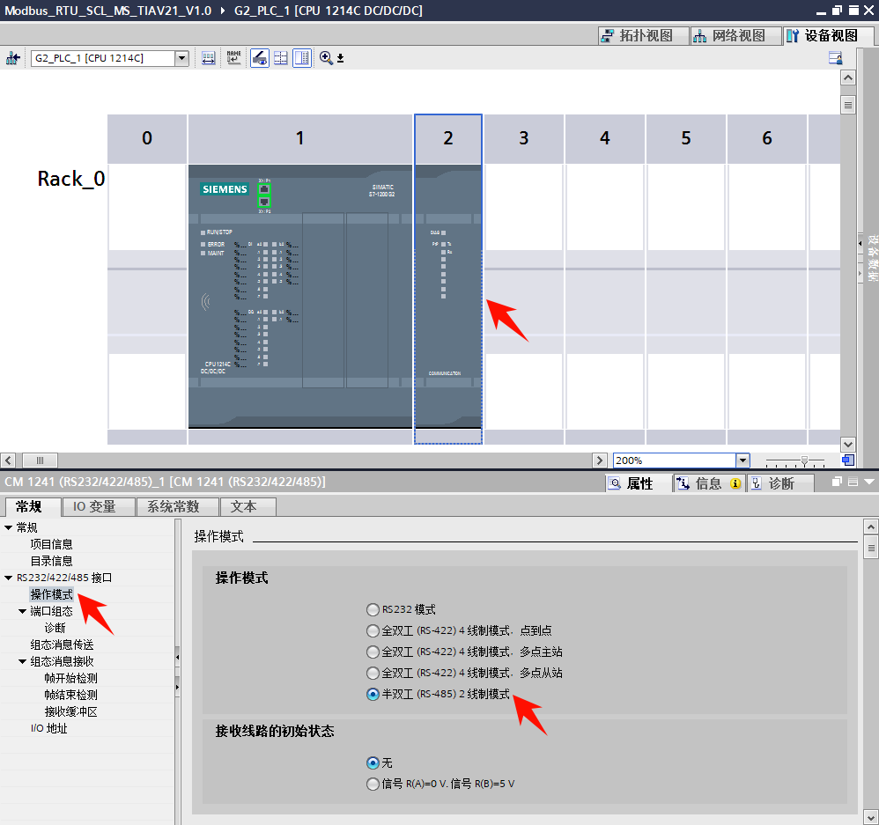The height and width of the screenshot is (825, 879).
Task: Switch to the IO 变量 tab
Action: pos(98,506)
